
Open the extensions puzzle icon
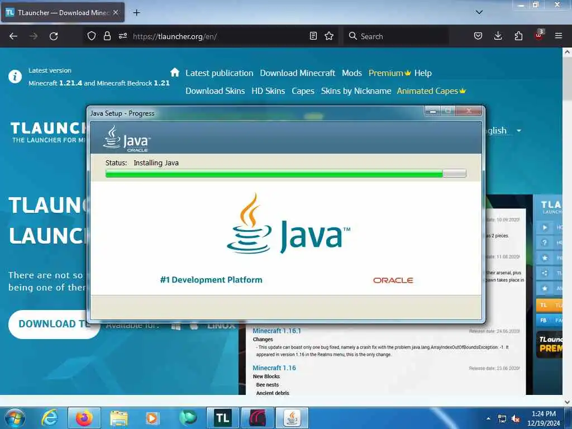pyautogui.click(x=518, y=36)
